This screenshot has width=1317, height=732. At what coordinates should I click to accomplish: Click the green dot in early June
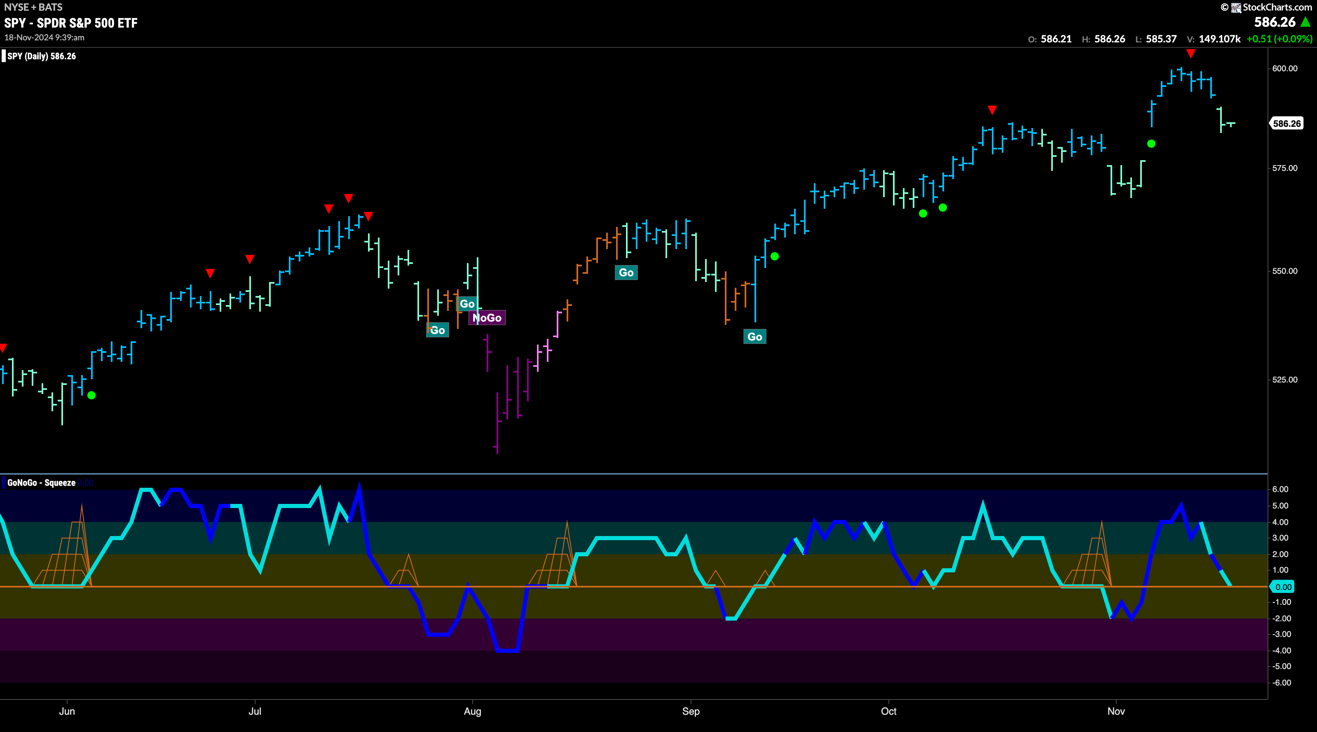pos(91,395)
